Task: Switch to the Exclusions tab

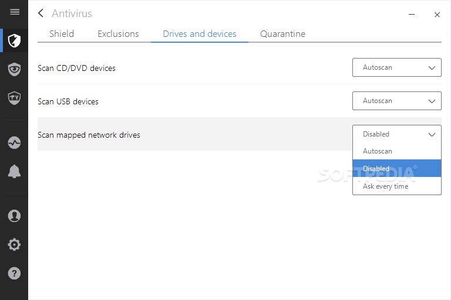Action: tap(118, 34)
